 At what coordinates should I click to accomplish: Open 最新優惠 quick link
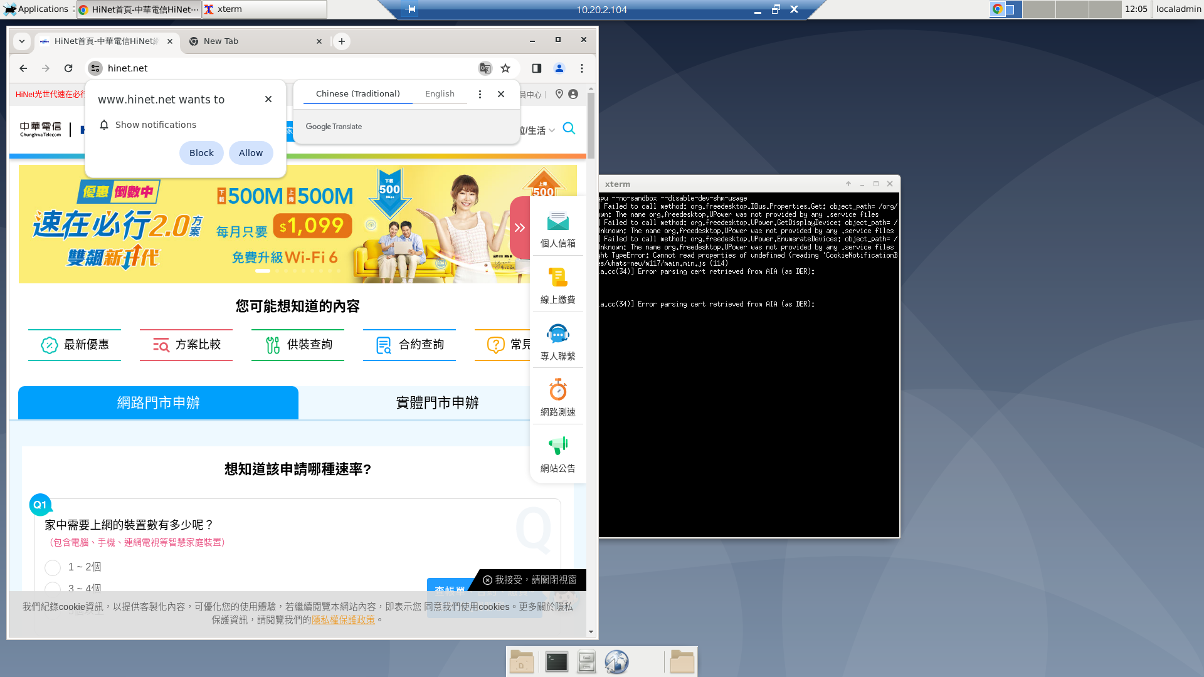click(75, 345)
